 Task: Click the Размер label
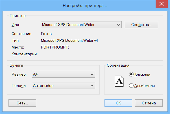[19, 74]
